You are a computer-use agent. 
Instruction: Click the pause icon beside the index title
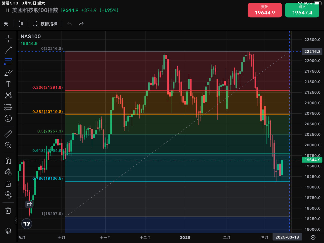pyautogui.click(x=7, y=10)
